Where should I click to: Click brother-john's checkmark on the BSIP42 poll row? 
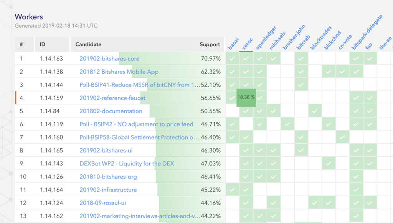287,124
